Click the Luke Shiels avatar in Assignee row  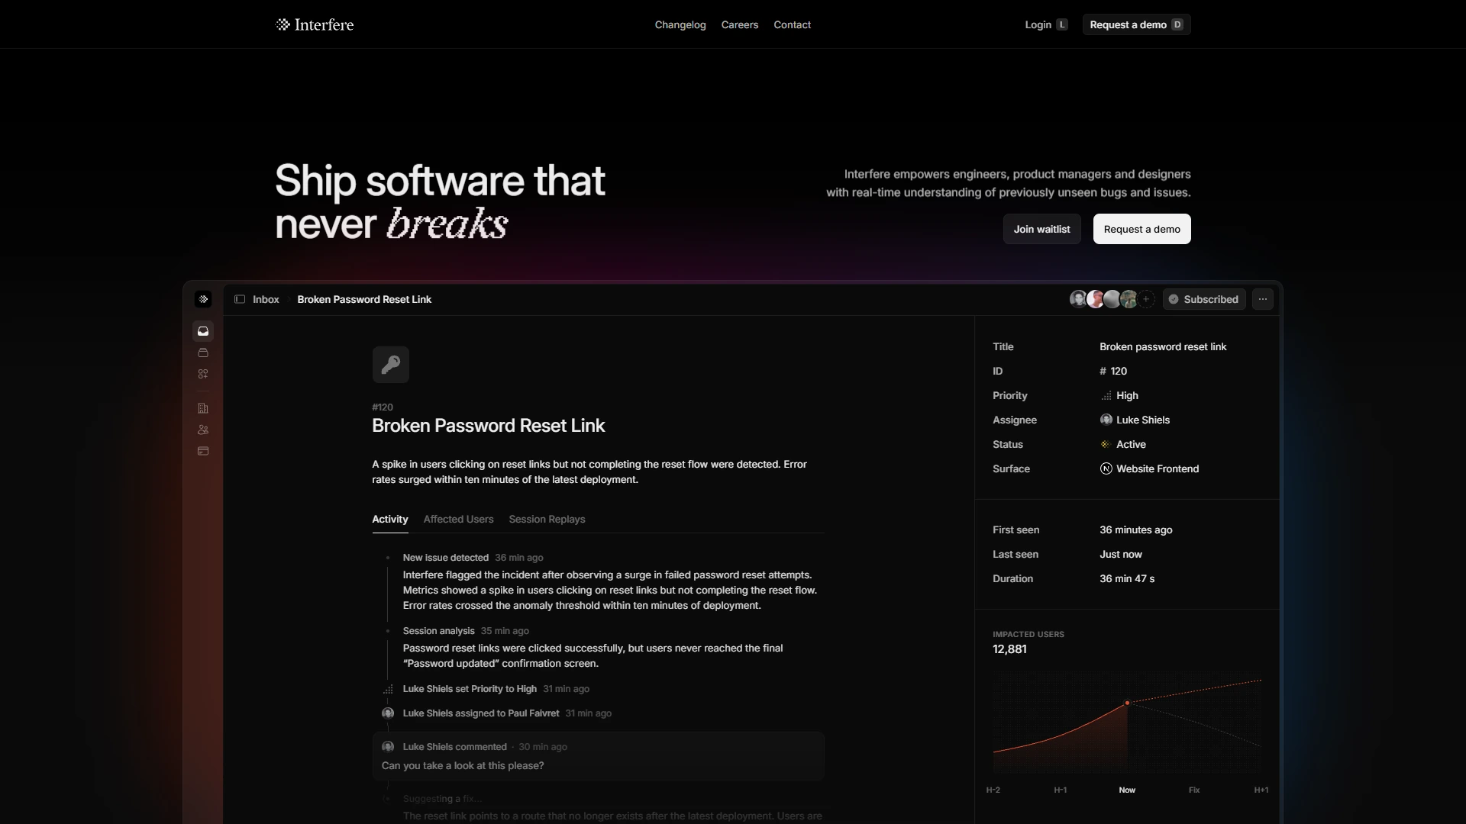tap(1106, 420)
